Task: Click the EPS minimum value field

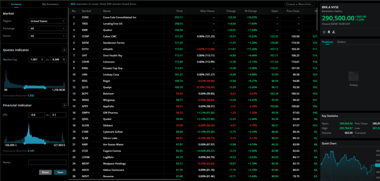Action: [37, 115]
